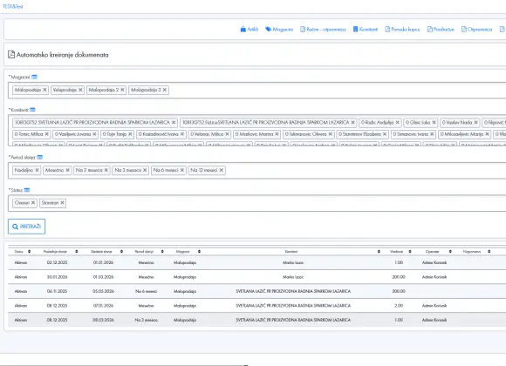Remove the Nedeljno period tag
The width and height of the screenshot is (506, 366).
[38, 170]
